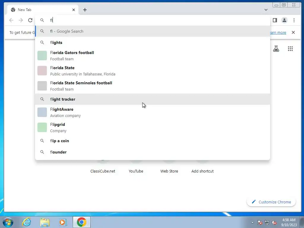The image size is (304, 228).
Task: Click the forward navigation arrow
Action: click(x=21, y=20)
